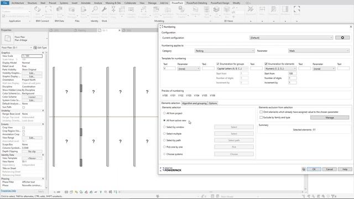Open Parameter dropdown showing Mark
The image size is (354, 199).
tap(319, 51)
